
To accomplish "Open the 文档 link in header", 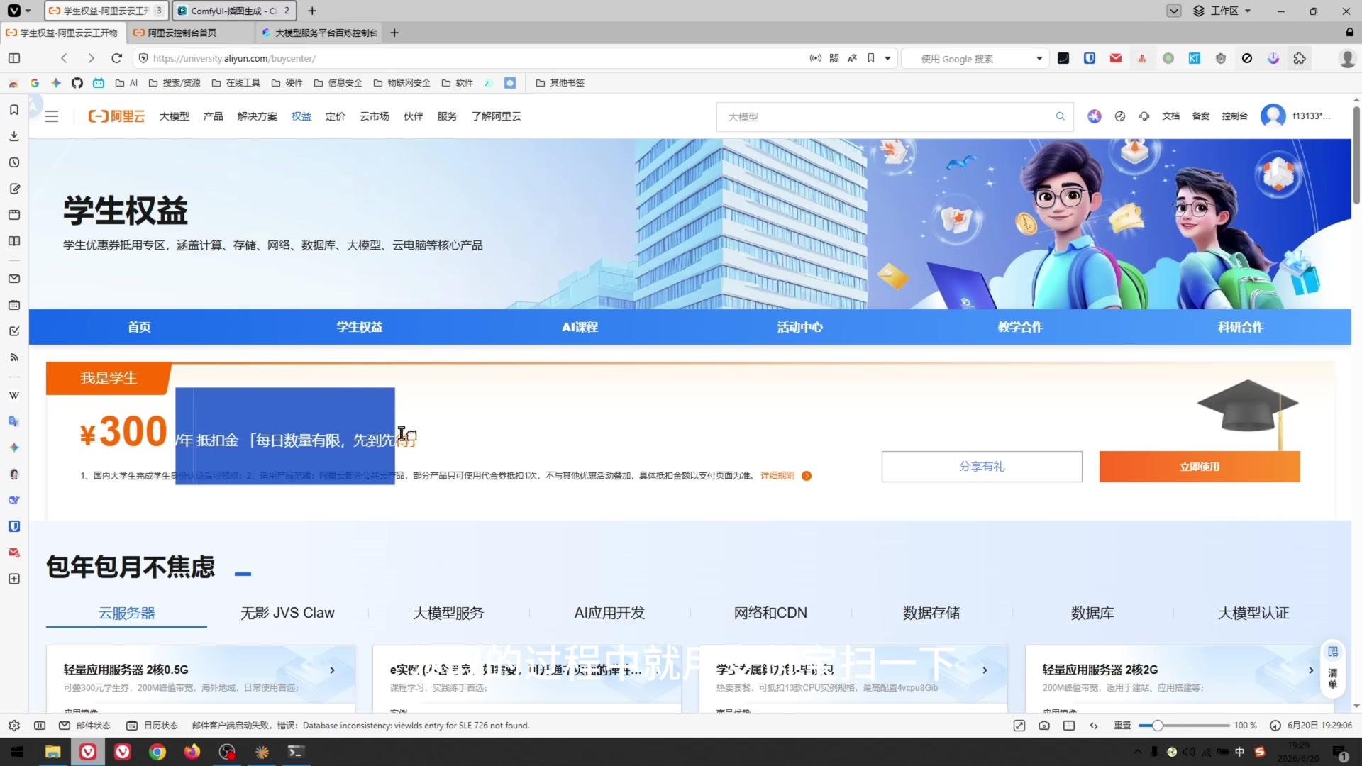I will [1171, 116].
